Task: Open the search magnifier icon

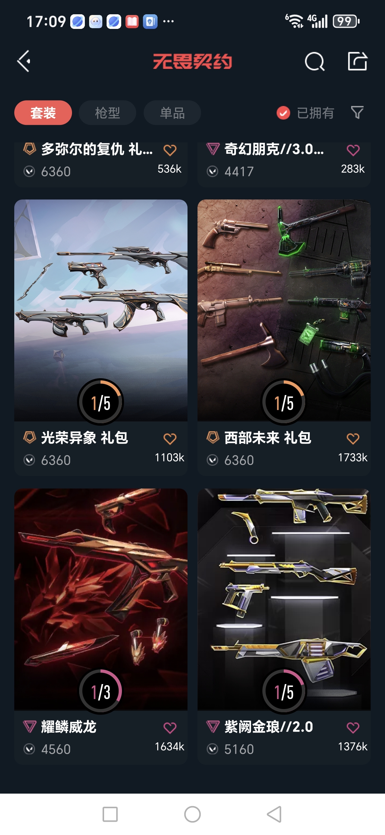Action: click(x=315, y=61)
